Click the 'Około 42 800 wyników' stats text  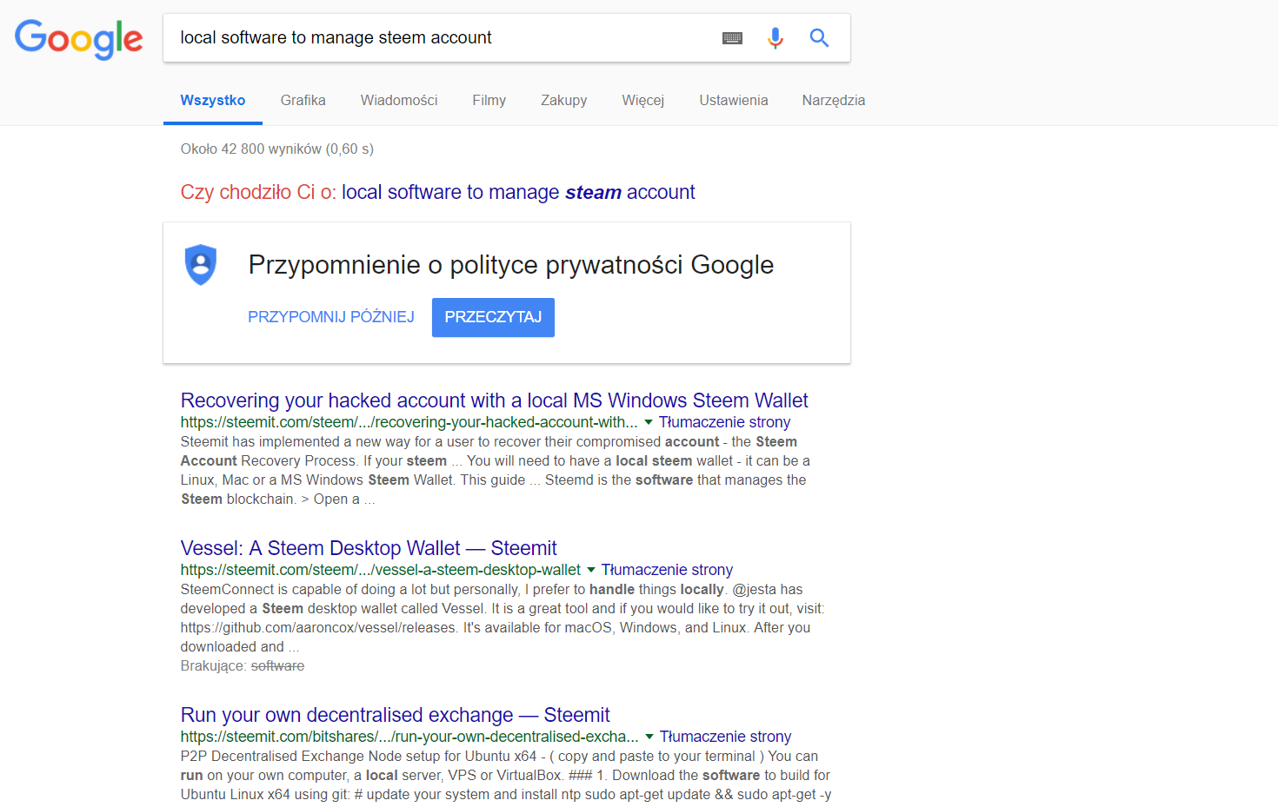pyautogui.click(x=277, y=149)
